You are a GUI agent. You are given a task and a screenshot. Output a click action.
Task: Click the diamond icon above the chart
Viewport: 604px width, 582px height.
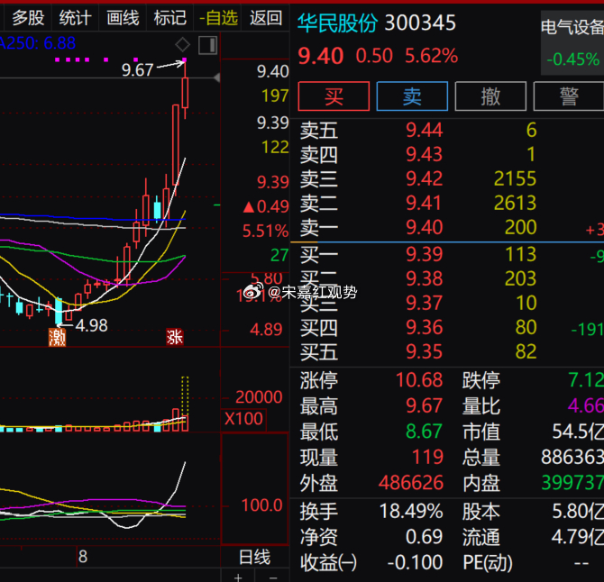click(x=182, y=45)
